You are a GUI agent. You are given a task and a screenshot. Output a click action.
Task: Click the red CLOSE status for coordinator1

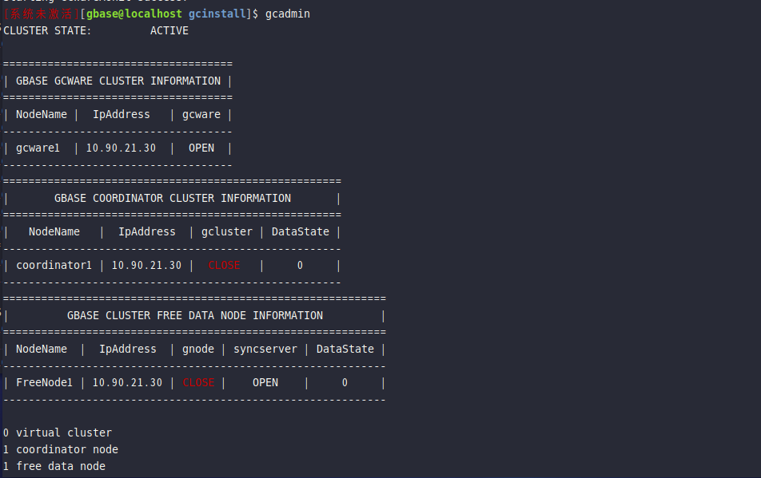[224, 265]
